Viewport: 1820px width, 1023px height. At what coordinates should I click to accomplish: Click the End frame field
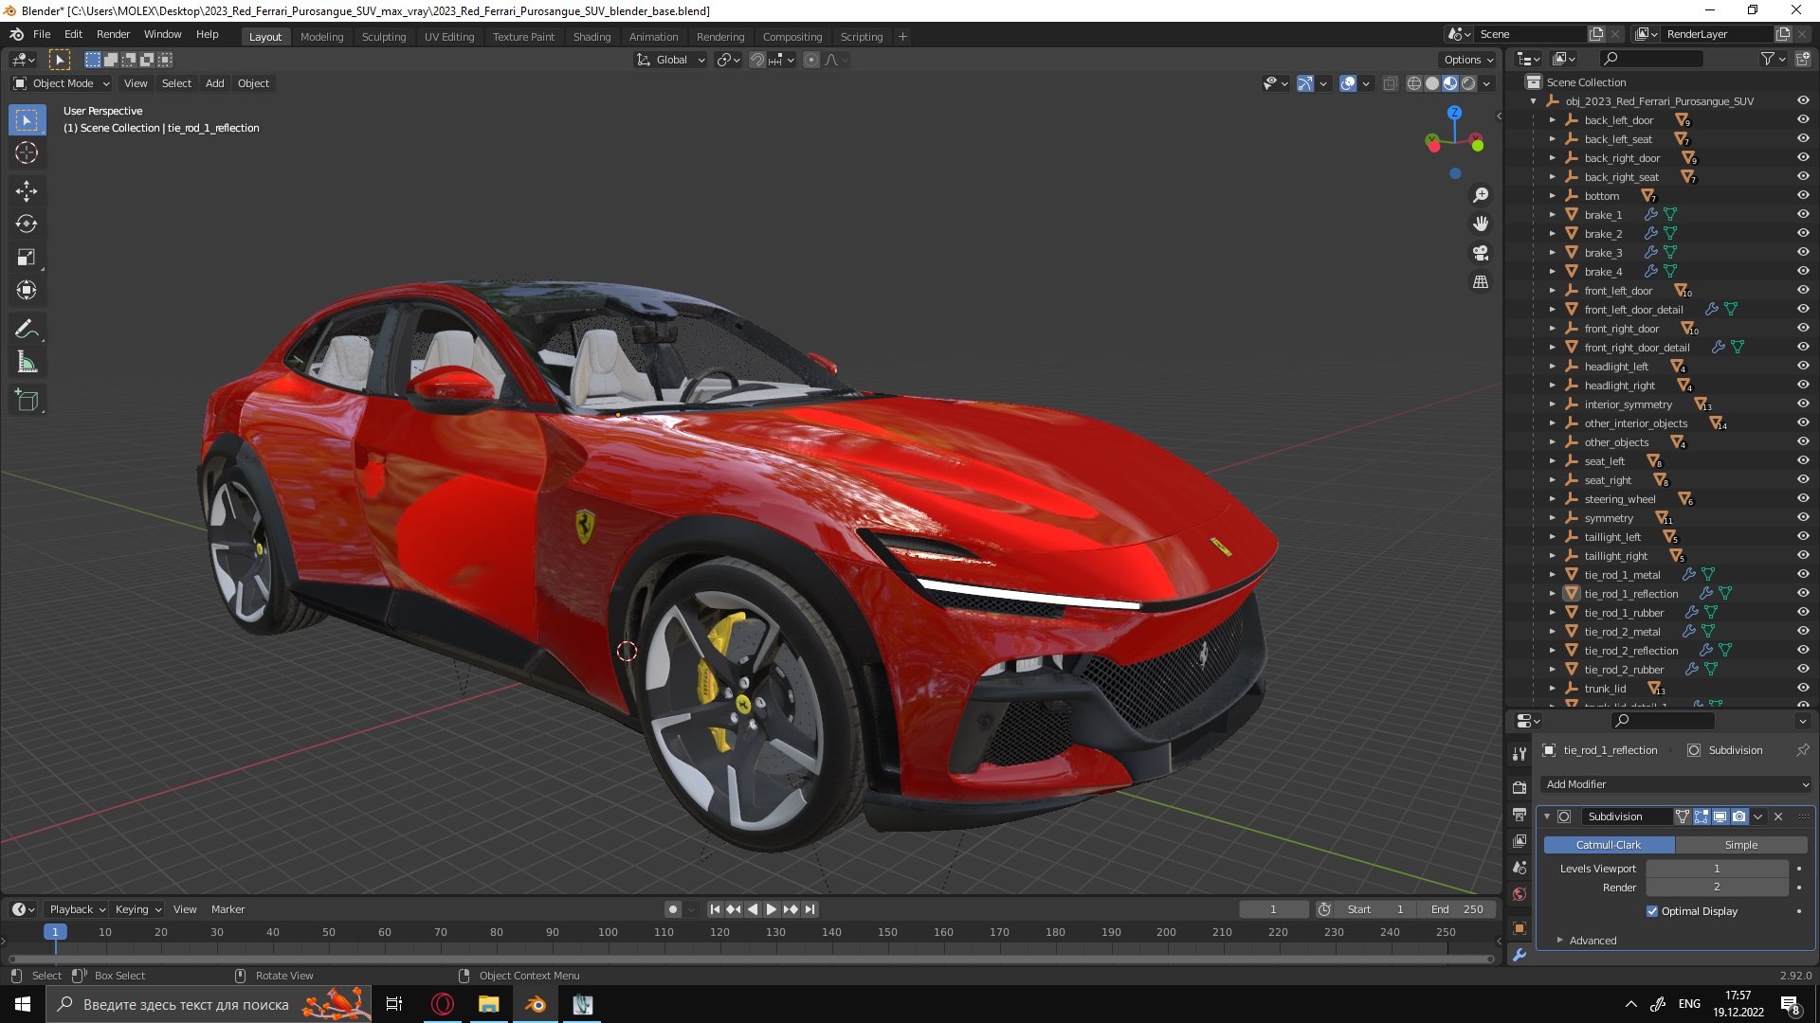coord(1458,909)
